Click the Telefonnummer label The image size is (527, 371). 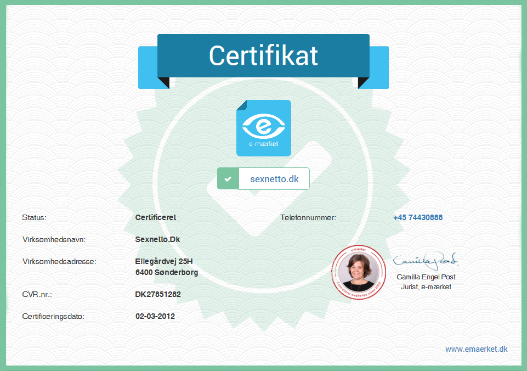coord(308,217)
